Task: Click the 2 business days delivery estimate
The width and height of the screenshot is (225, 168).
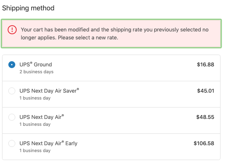Action: tap(36, 72)
